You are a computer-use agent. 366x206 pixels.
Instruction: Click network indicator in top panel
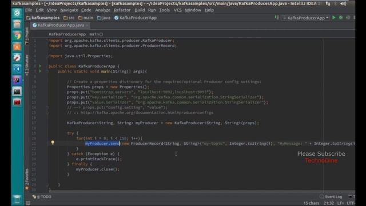point(328,3)
